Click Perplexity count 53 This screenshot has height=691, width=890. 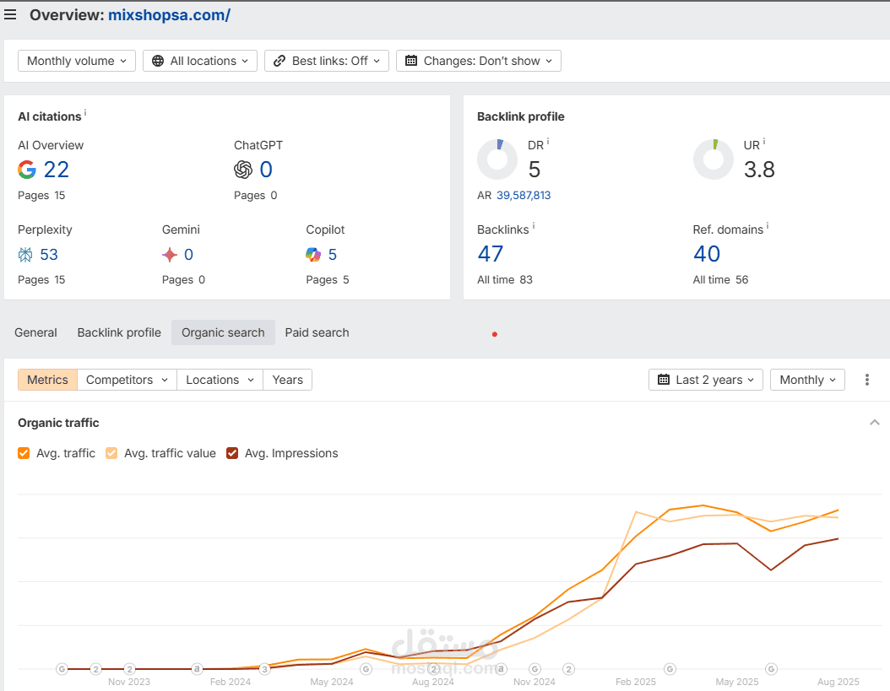49,255
